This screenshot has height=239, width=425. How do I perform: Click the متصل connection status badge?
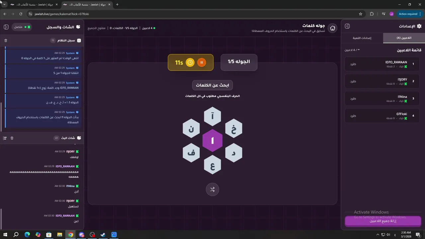(x=22, y=27)
